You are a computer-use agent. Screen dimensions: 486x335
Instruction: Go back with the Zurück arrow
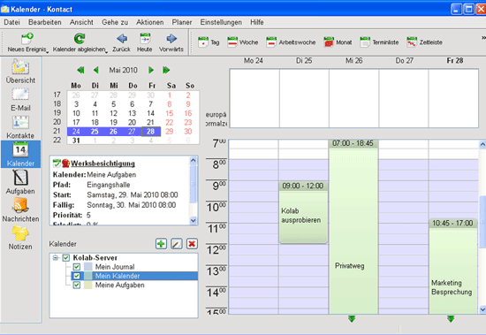pos(122,42)
